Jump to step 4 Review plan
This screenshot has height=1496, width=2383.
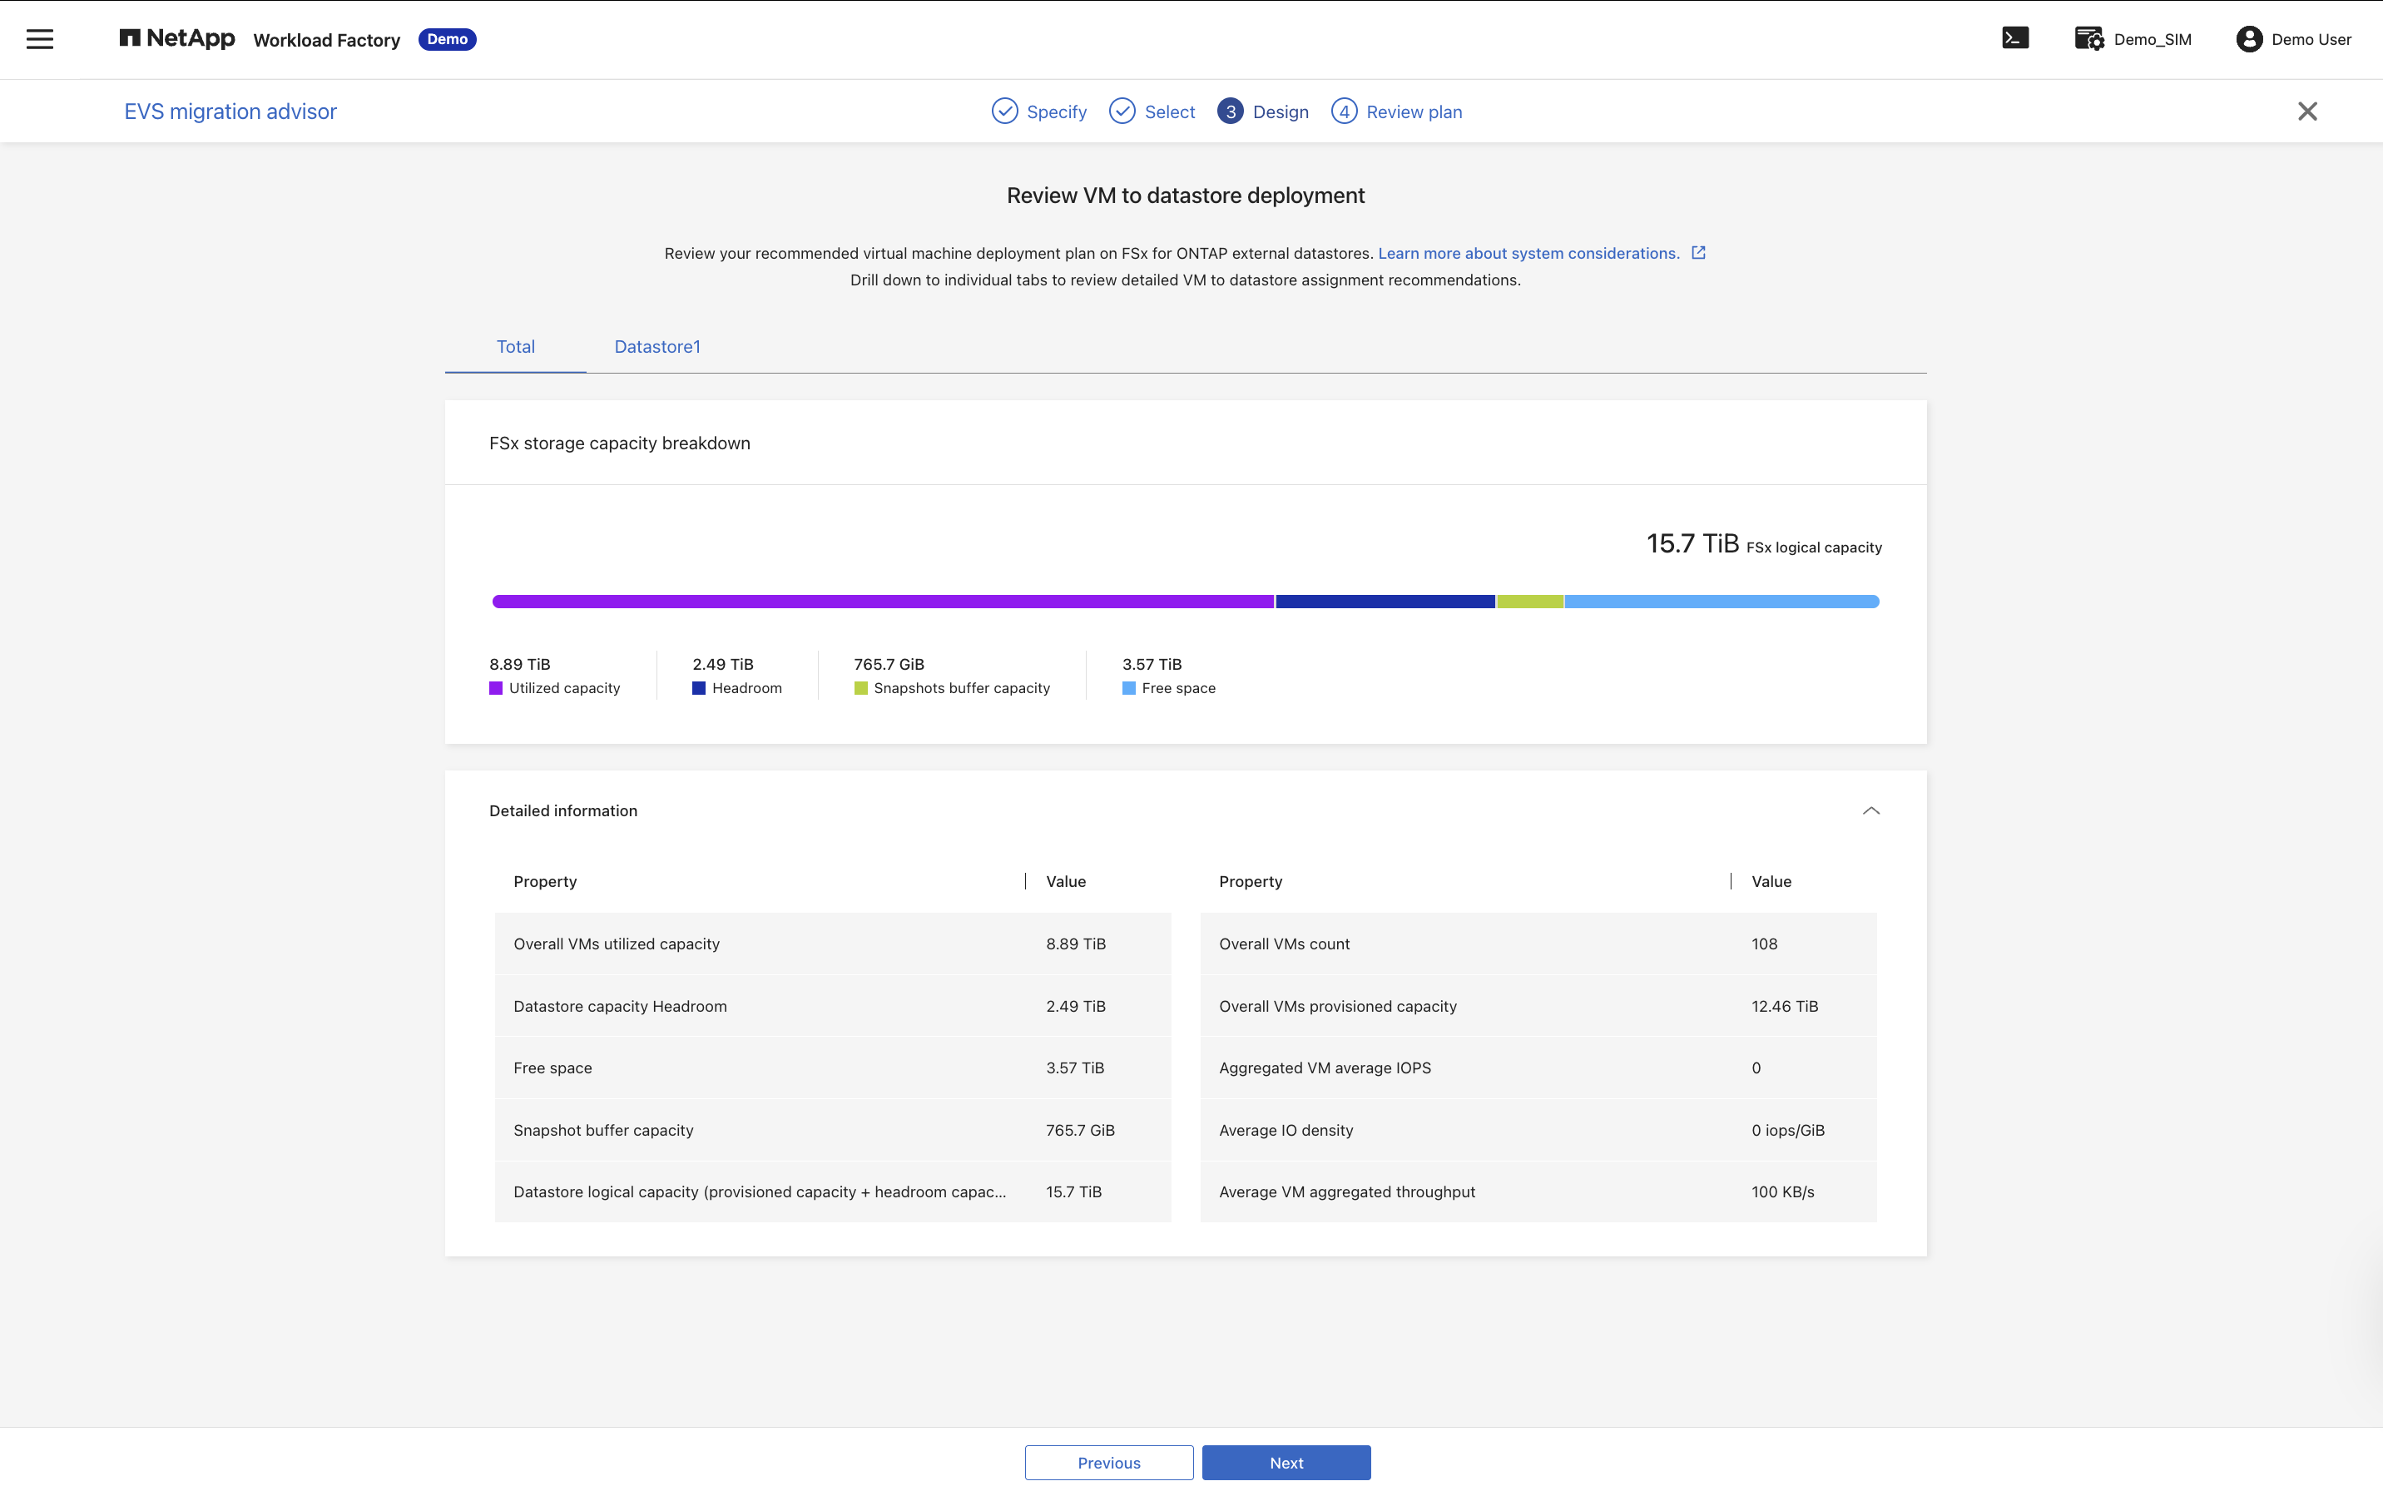(1396, 111)
